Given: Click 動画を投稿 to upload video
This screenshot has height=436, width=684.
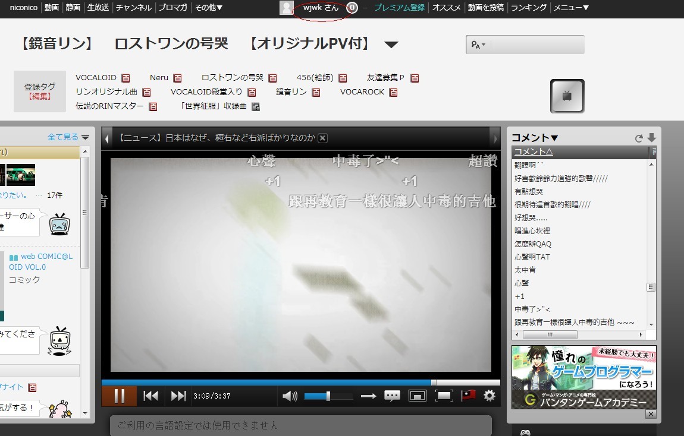Looking at the screenshot, I should tap(485, 7).
